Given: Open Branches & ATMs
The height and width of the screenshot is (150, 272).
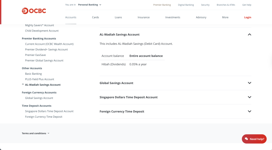Looking at the screenshot, I should tap(226, 5).
